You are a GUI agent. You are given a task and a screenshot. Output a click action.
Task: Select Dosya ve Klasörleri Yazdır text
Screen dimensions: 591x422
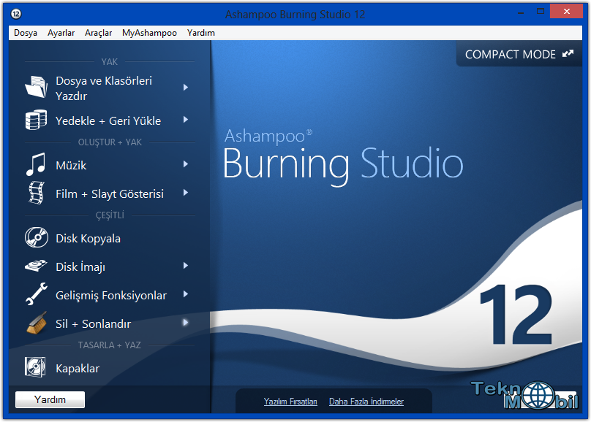click(x=104, y=88)
